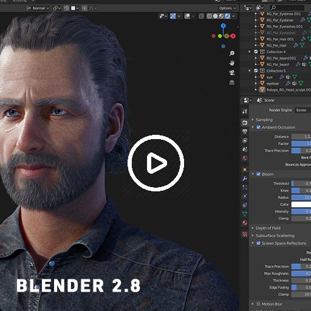This screenshot has height=311, width=311.
Task: Open the Texture properties checker tab
Action: coord(245,234)
